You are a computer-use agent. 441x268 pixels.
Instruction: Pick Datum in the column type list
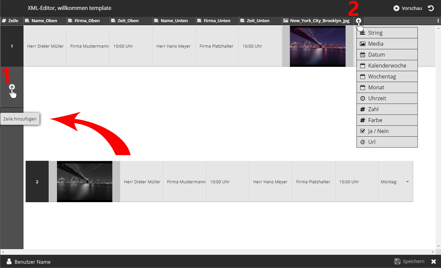387,55
